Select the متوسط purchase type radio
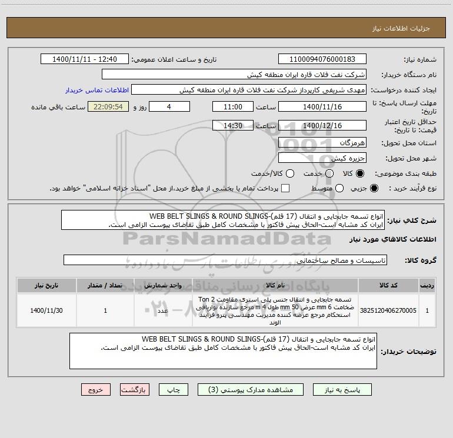The image size is (453, 438). [339, 188]
